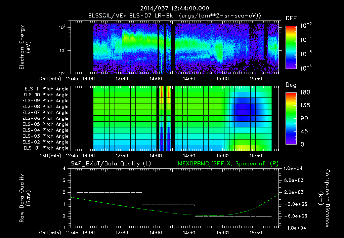Click the Raw Data Quality (Raw) axis label
Screen dimensions: 344x238
[x=25, y=198]
